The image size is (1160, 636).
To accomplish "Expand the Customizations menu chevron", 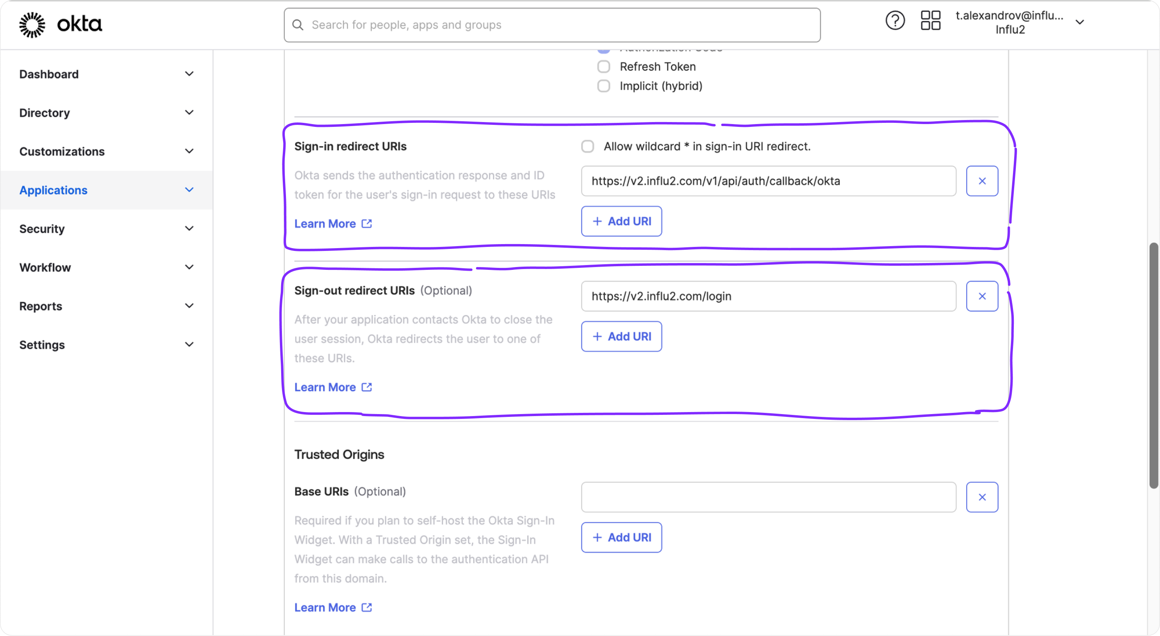I will coord(189,151).
